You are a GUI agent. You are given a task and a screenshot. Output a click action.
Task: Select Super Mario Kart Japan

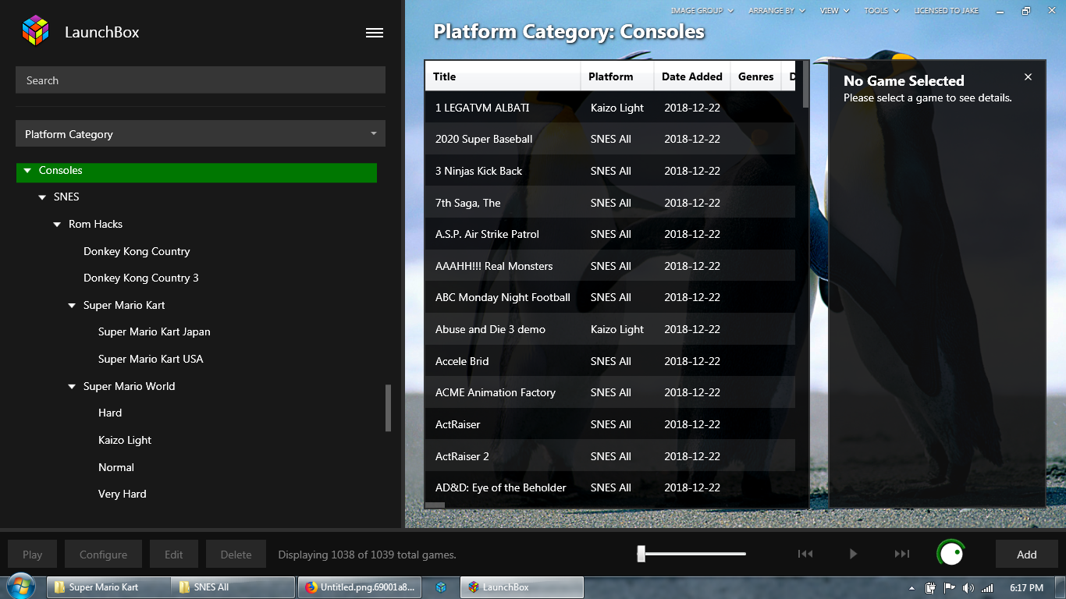coord(154,331)
